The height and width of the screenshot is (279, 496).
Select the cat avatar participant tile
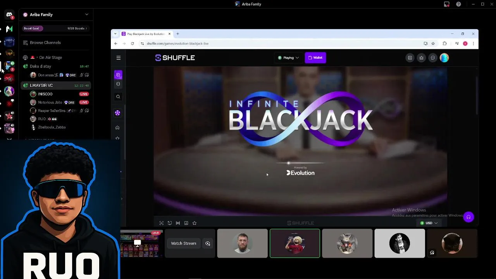tap(347, 243)
